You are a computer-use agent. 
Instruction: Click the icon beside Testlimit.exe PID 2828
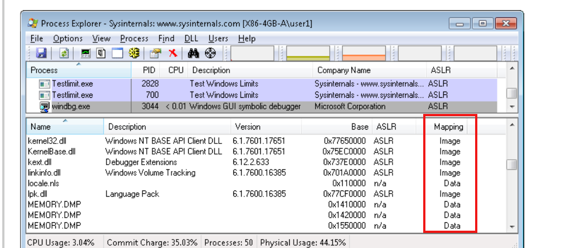44,84
